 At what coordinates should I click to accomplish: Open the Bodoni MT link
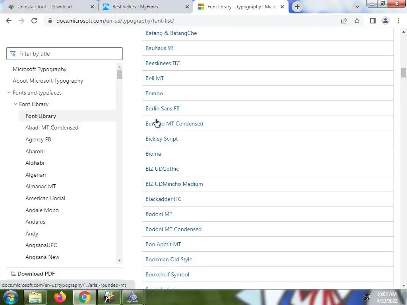click(159, 214)
